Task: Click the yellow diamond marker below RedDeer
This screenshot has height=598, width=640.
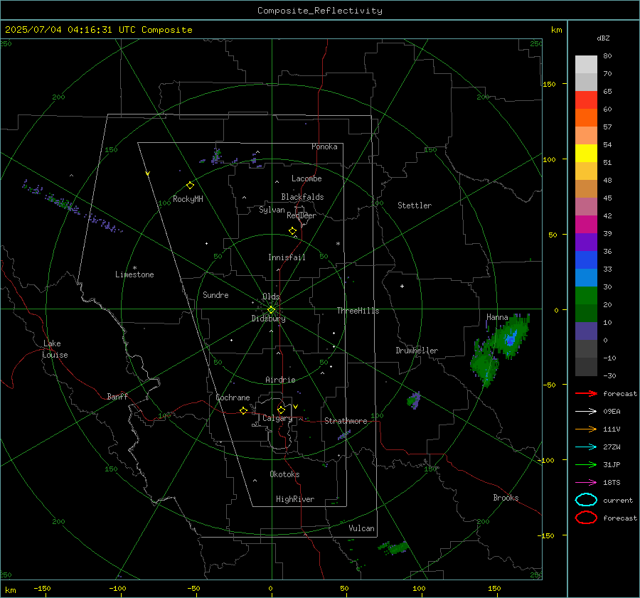Action: [x=292, y=231]
